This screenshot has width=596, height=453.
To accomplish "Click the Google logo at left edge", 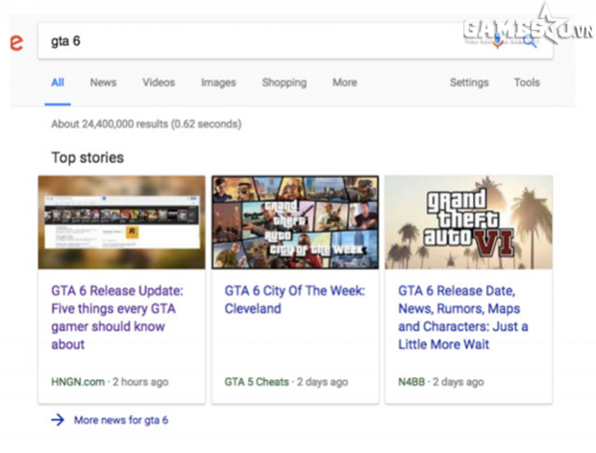I will tap(14, 43).
